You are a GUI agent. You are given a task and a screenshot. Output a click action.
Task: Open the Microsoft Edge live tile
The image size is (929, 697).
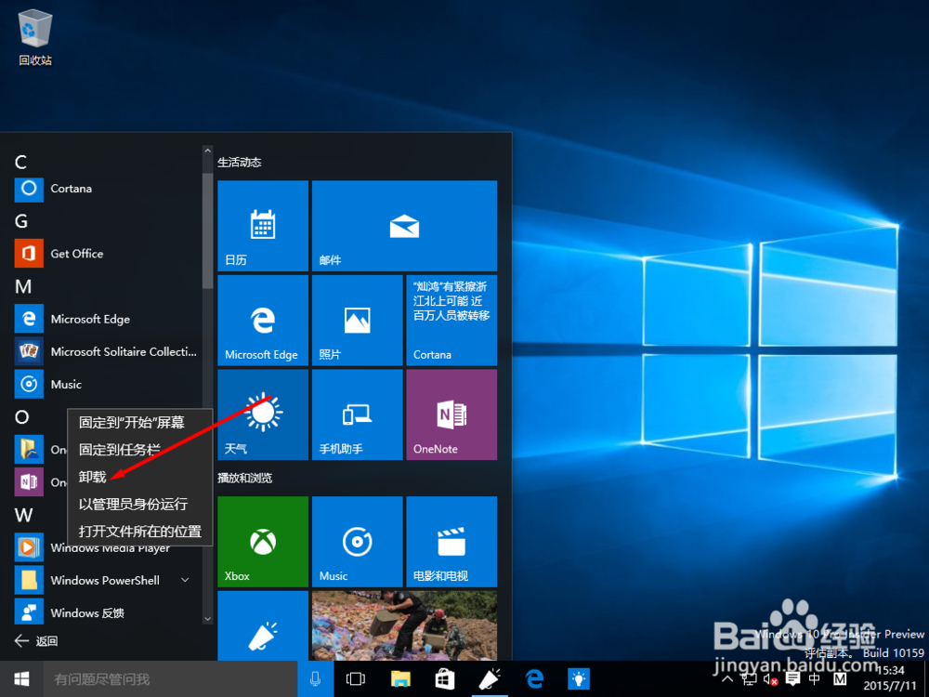pyautogui.click(x=263, y=320)
